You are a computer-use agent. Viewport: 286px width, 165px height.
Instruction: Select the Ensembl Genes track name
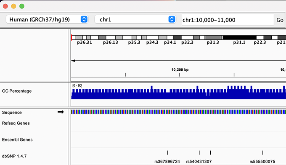[x=17, y=140]
